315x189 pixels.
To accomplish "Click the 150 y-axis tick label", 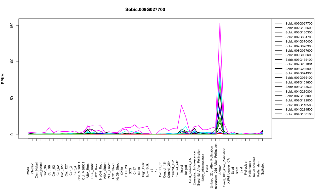I will (x=12, y=26).
